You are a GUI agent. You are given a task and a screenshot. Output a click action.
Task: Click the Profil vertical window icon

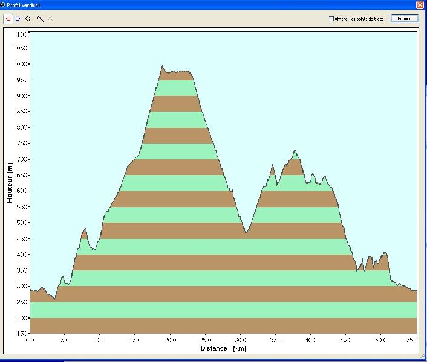tap(4, 4)
